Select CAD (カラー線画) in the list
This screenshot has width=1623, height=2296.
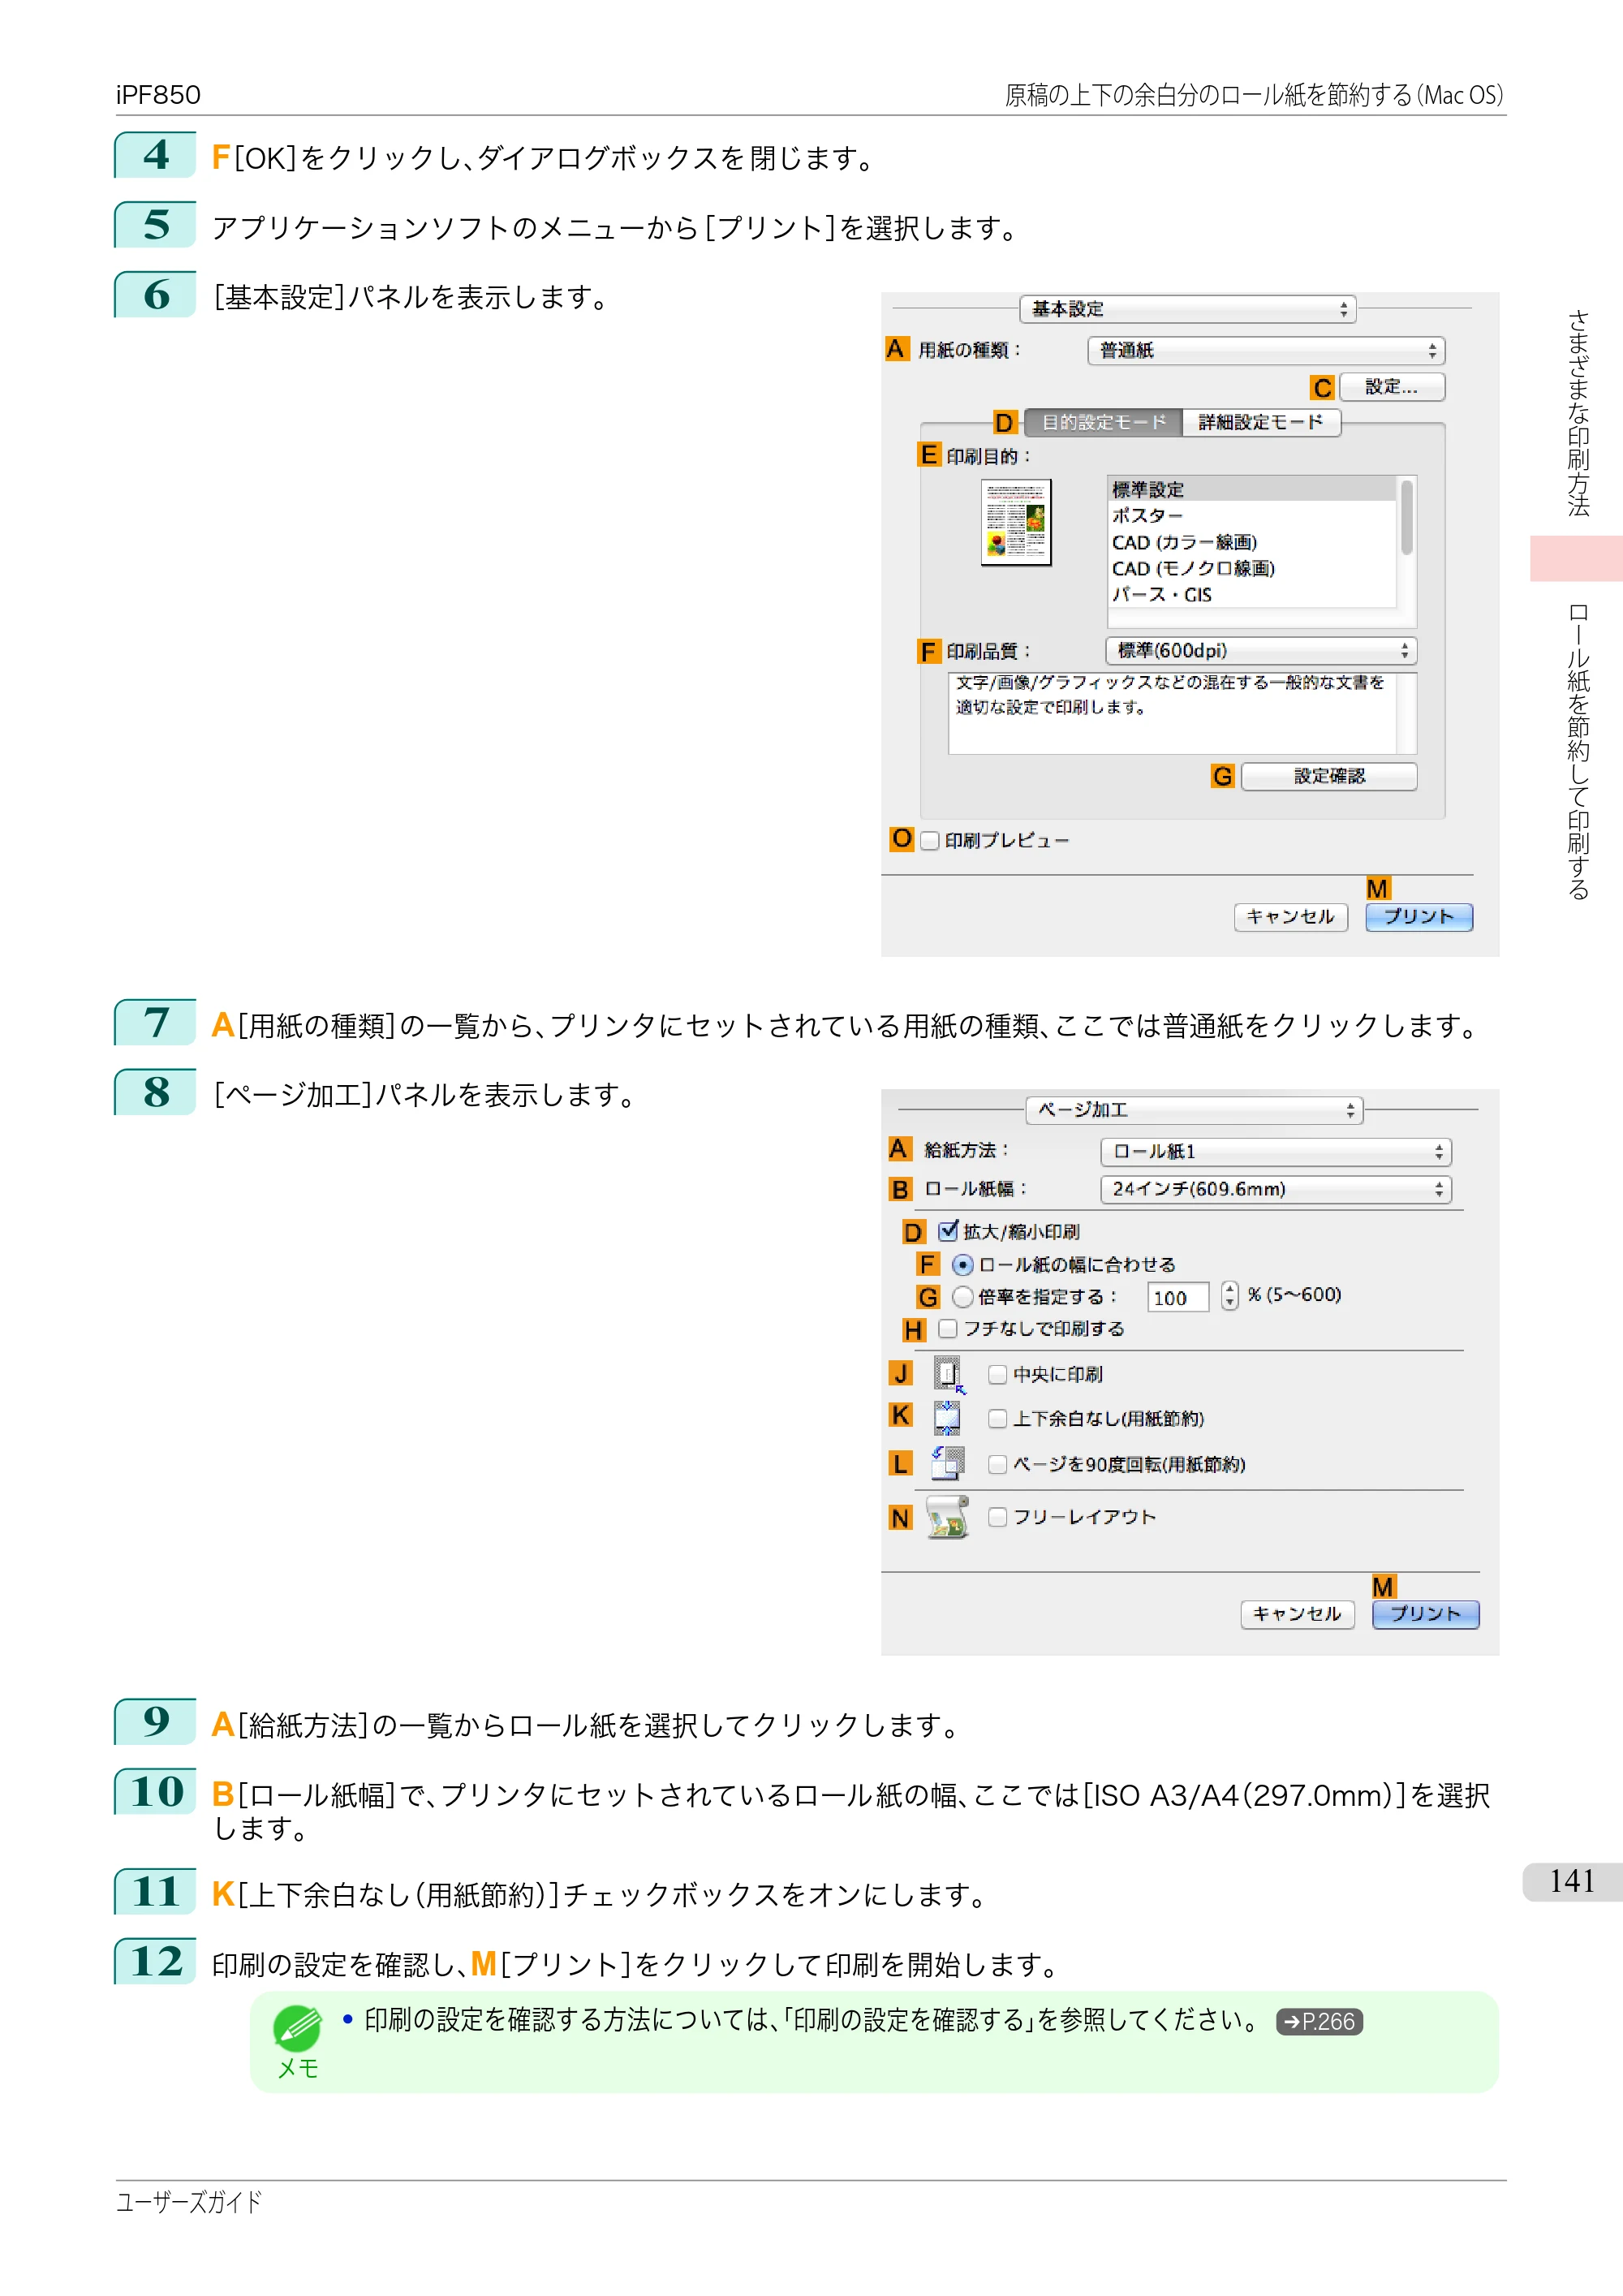[x=1252, y=542]
